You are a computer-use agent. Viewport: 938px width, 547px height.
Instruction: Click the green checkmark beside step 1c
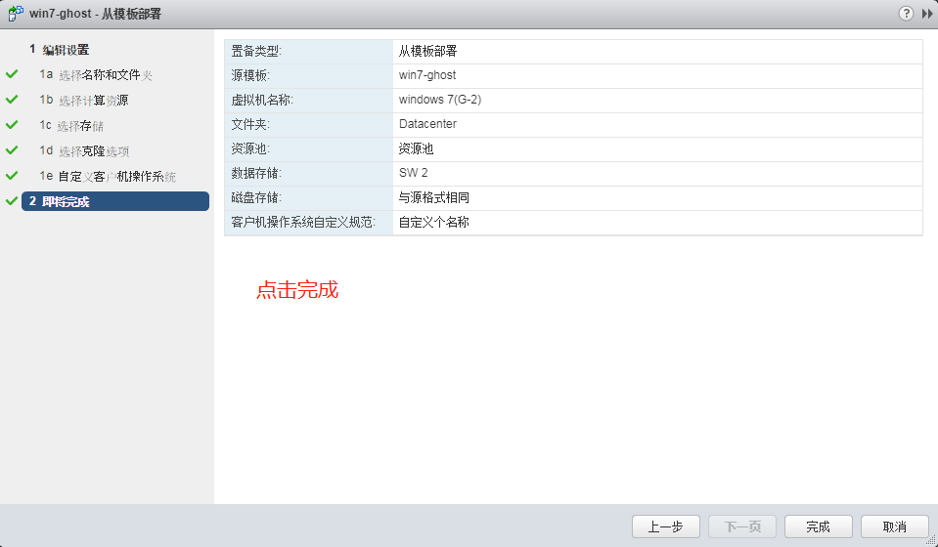click(x=12, y=125)
